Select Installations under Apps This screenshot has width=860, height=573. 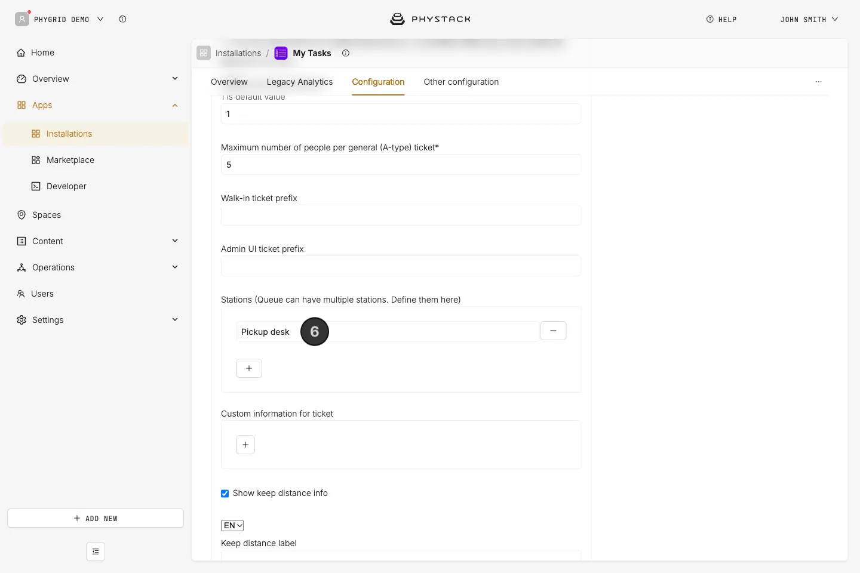click(x=96, y=134)
